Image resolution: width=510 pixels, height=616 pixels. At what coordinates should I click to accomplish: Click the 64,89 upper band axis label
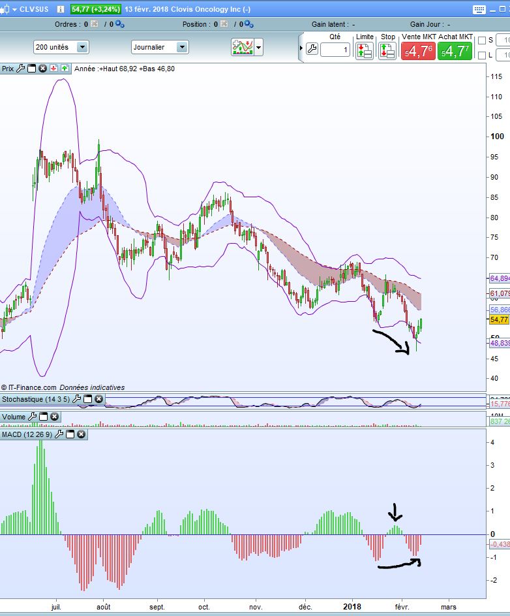click(499, 278)
